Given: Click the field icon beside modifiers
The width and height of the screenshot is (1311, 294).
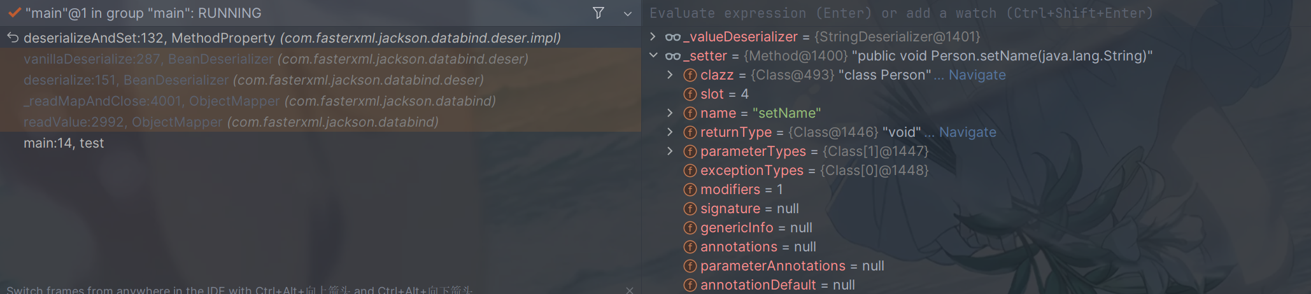Looking at the screenshot, I should click(690, 190).
